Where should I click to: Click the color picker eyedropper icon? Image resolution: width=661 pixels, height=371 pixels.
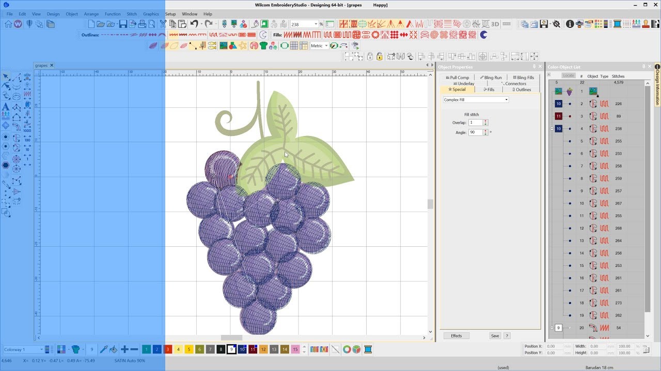pyautogui.click(x=104, y=349)
